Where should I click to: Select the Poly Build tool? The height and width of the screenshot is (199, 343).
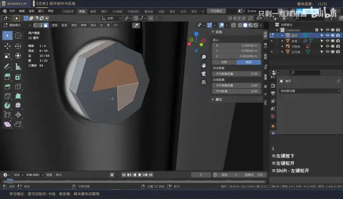[18, 96]
